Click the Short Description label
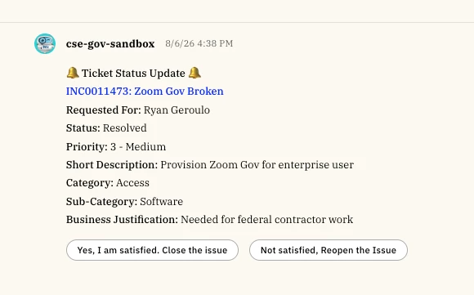This screenshot has width=474, height=295. click(x=112, y=165)
